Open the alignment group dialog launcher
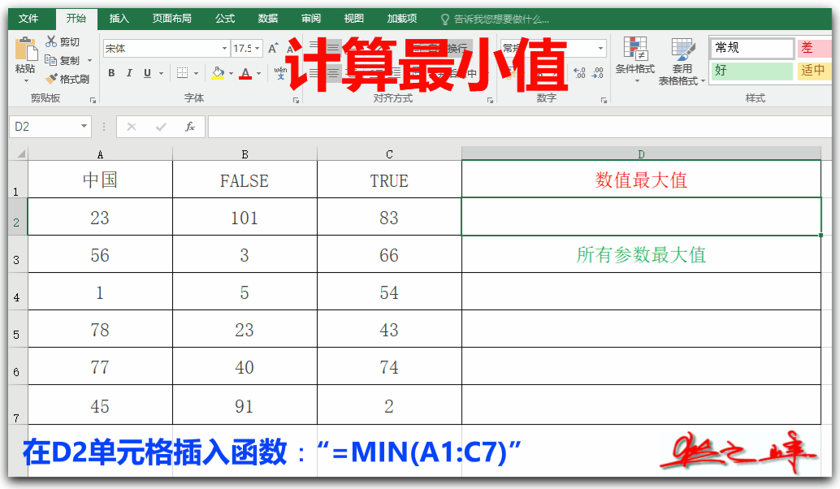The image size is (840, 489). (490, 100)
